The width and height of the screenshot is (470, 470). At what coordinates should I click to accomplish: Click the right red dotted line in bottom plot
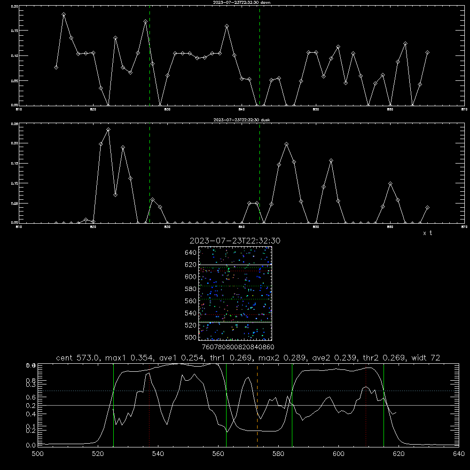[366, 405]
